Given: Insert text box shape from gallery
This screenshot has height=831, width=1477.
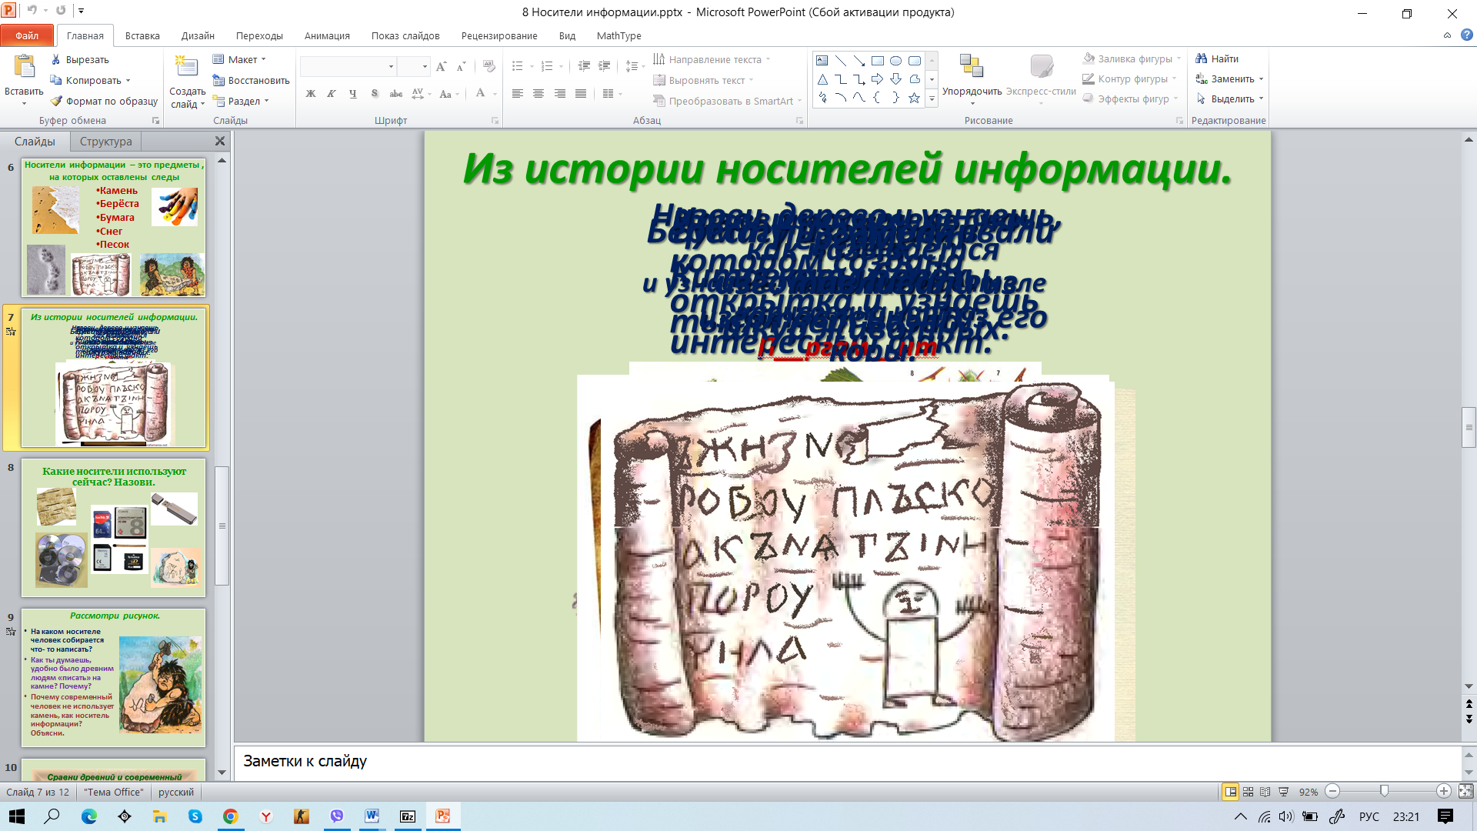Looking at the screenshot, I should (822, 61).
